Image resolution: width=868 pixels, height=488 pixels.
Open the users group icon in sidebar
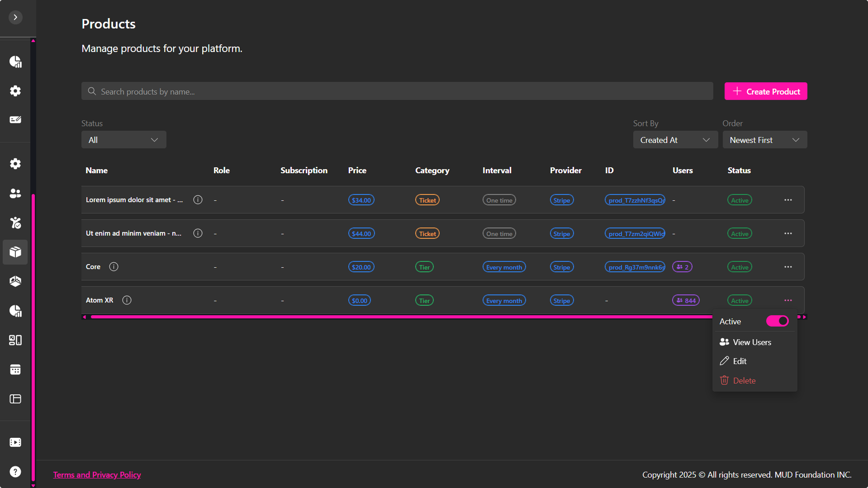tap(15, 193)
